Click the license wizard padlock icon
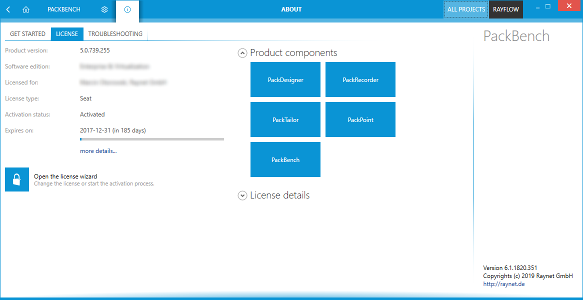Screen dimensions: 583x300 coord(17,179)
